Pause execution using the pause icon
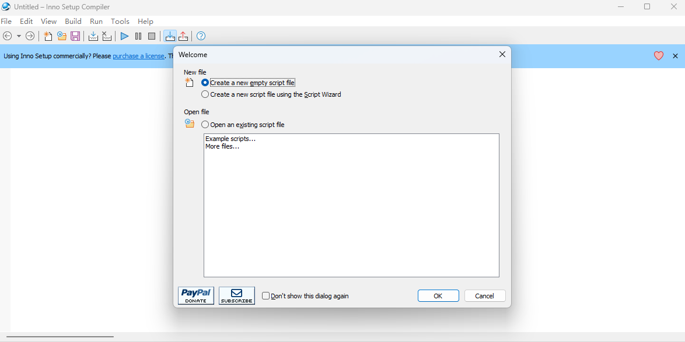The height and width of the screenshot is (342, 685). [138, 36]
